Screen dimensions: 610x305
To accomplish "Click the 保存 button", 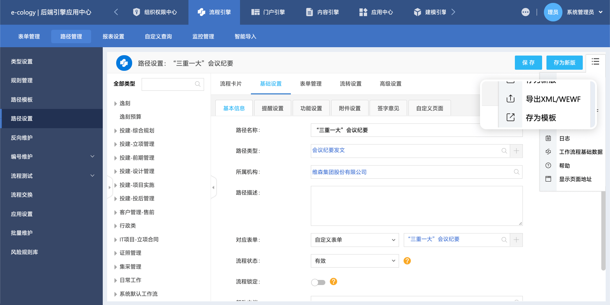I will [x=528, y=62].
